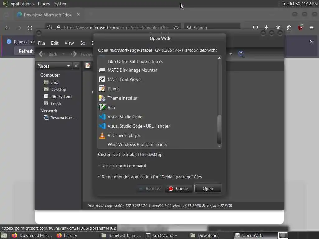Reload the Firefox page
Image resolution: width=319 pixels, height=239 pixels.
pos(30,28)
